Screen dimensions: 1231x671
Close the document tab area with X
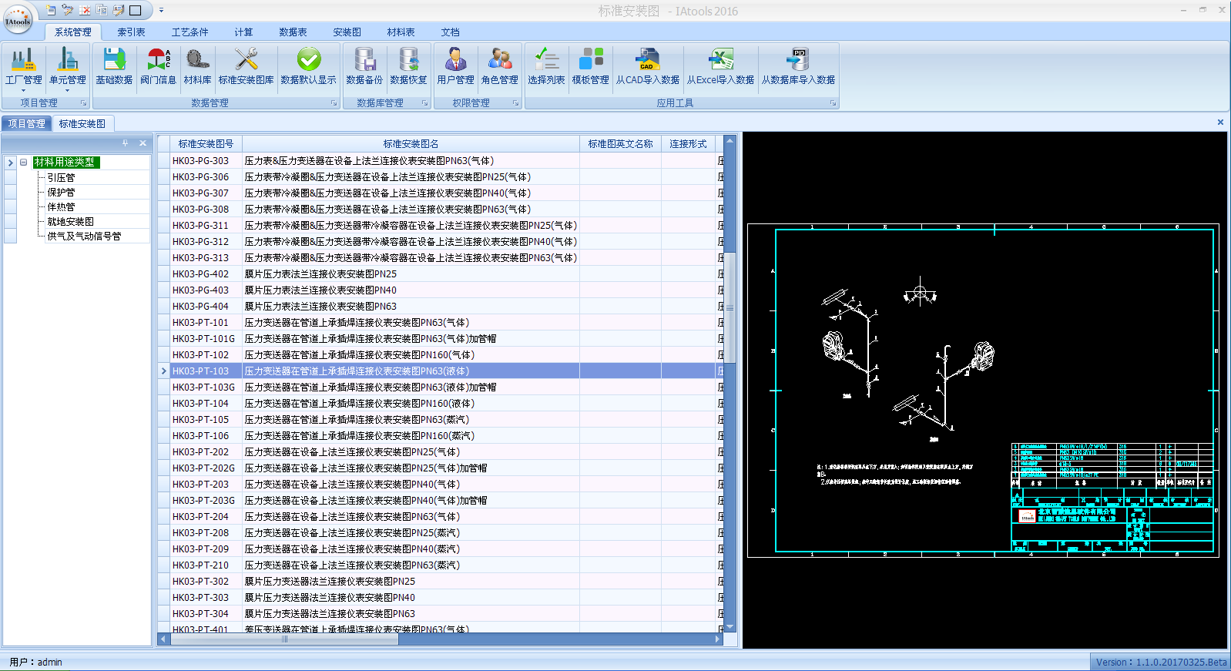point(1220,122)
